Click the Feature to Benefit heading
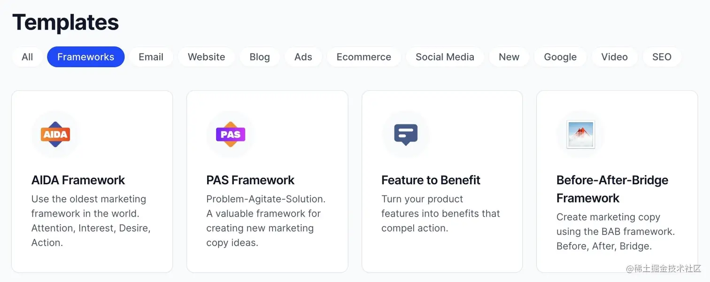Image resolution: width=710 pixels, height=282 pixels. pyautogui.click(x=431, y=180)
